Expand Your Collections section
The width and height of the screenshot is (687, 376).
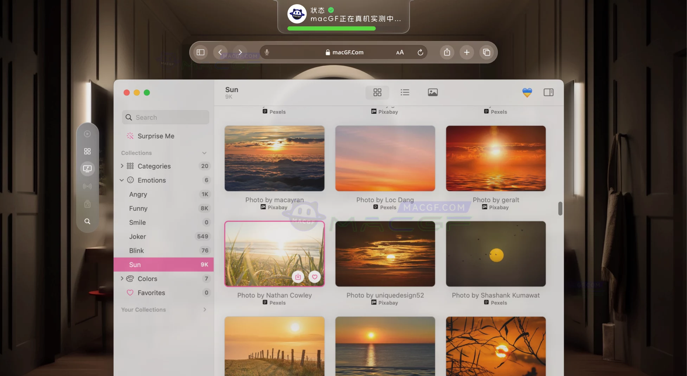[205, 309]
